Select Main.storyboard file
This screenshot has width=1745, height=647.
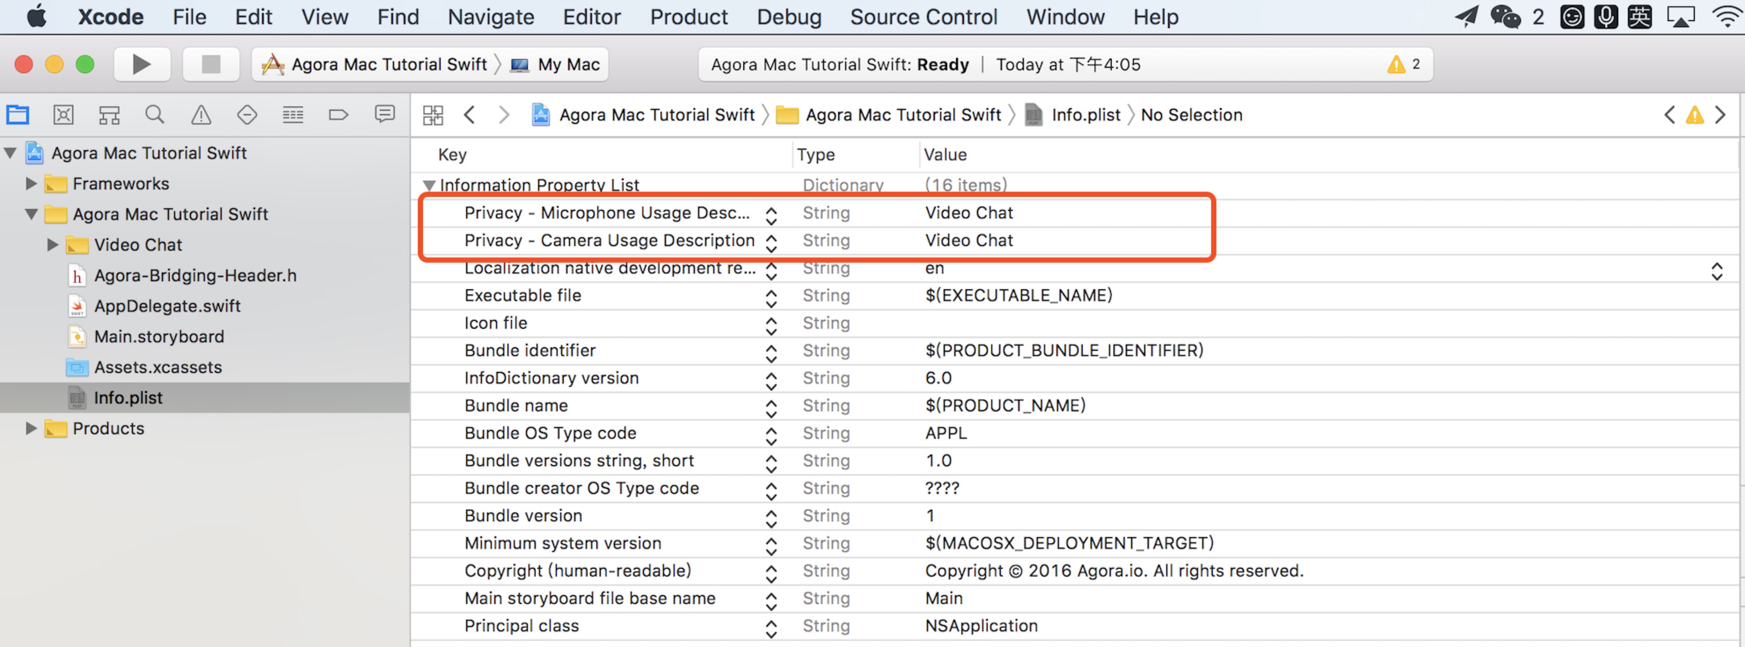(x=158, y=336)
